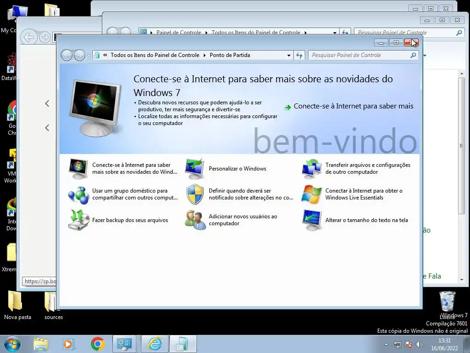Click the network tray icon

(x=397, y=344)
